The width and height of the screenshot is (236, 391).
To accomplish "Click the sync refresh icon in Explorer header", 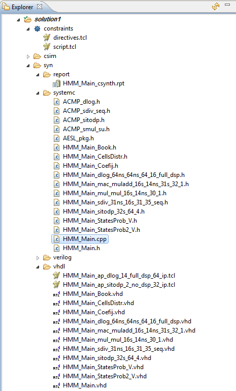I will 216,6.
